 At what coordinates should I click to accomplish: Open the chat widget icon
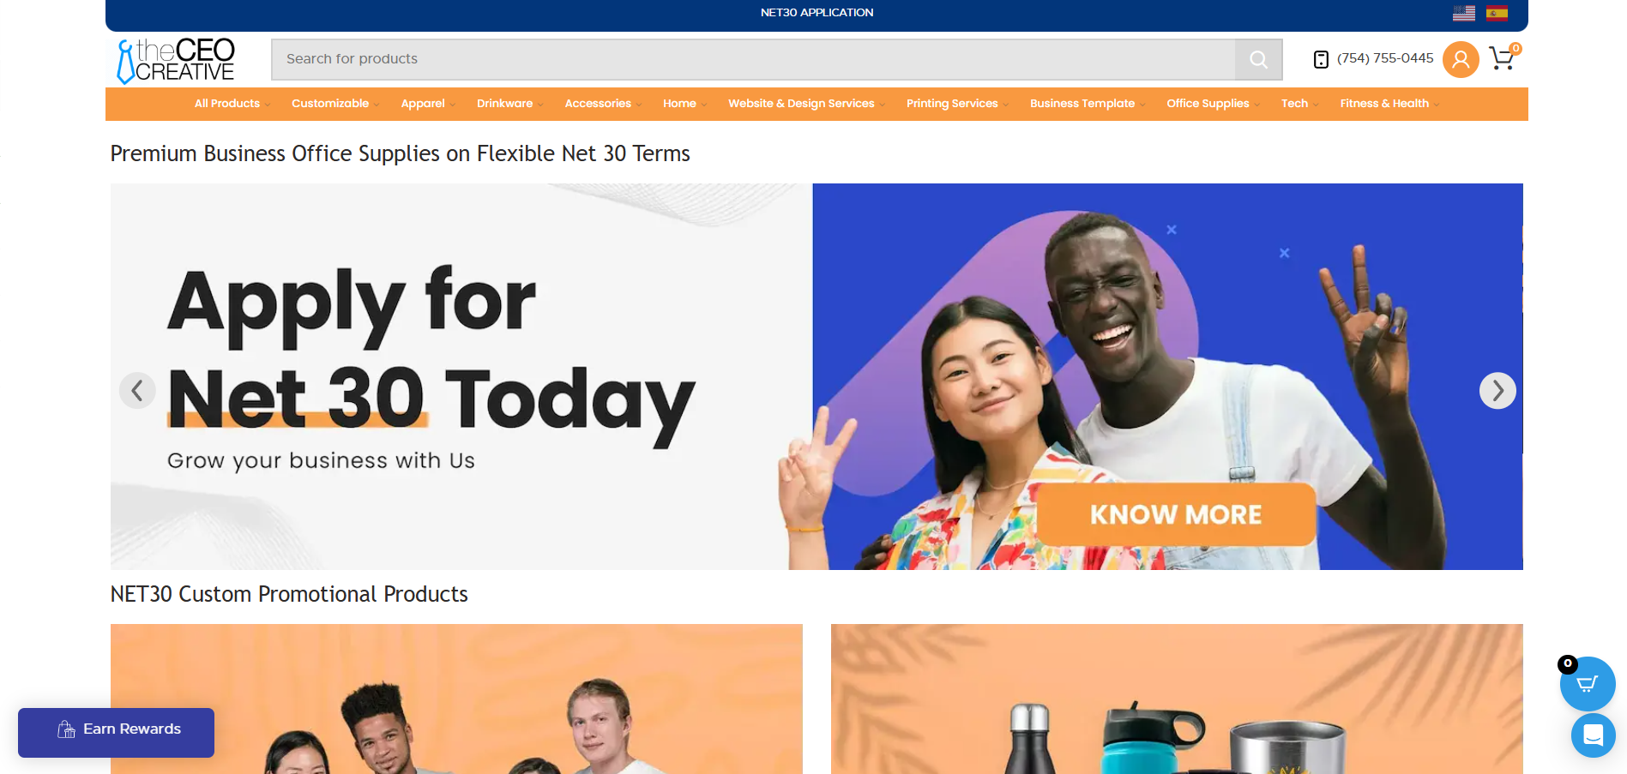click(x=1594, y=735)
